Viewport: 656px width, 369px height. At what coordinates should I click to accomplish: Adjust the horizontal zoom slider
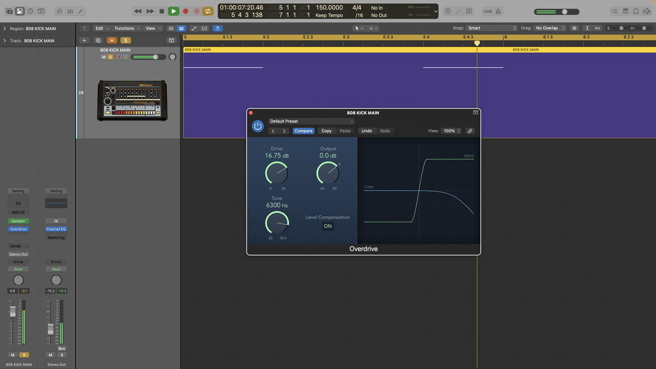coord(644,28)
